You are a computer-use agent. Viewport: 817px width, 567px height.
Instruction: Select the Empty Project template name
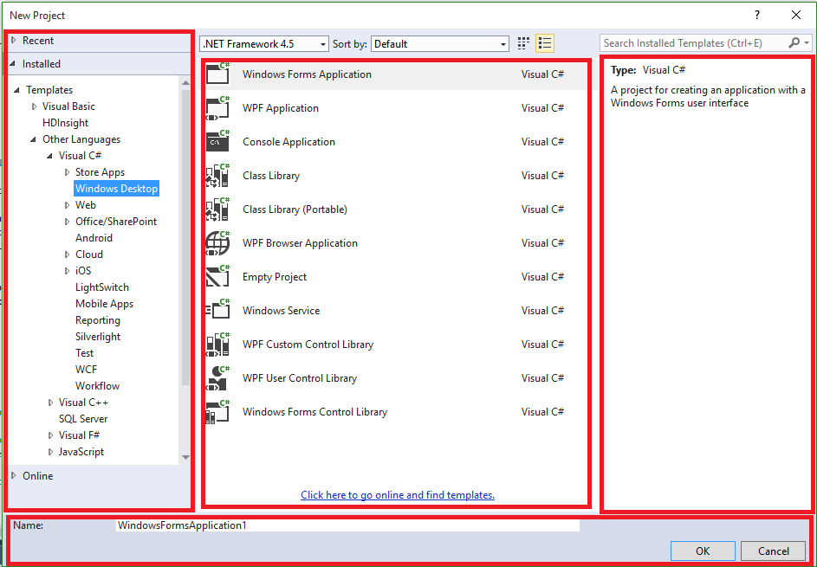click(275, 277)
